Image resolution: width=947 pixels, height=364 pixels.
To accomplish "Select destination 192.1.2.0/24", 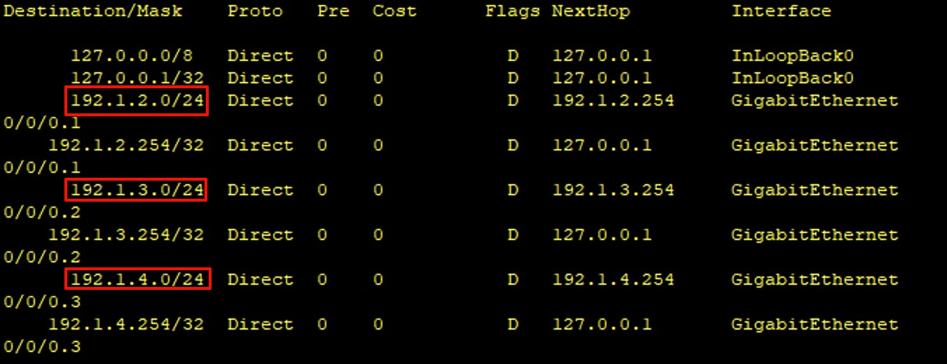I will coord(137,101).
